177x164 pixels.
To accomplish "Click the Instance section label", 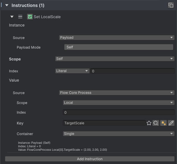I will click(x=17, y=25).
